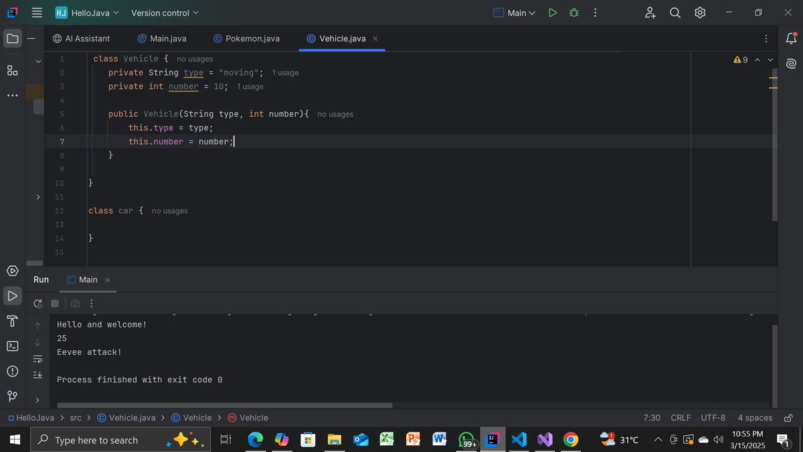
Task: Open the Main run configuration dropdown
Action: coord(514,13)
